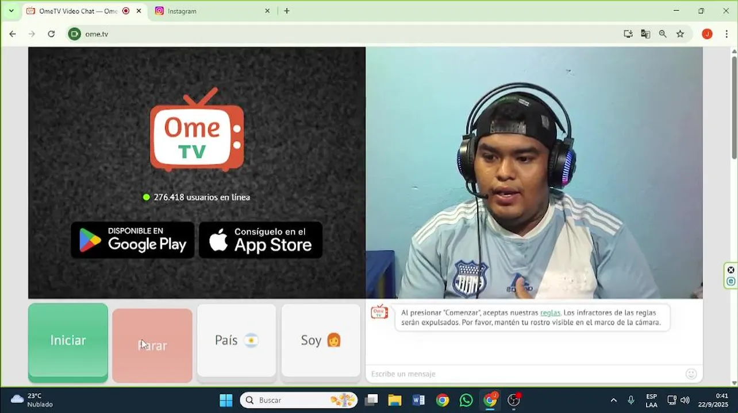738x413 pixels.
Task: Open the zoom magnifier icon in address bar
Action: pos(663,34)
